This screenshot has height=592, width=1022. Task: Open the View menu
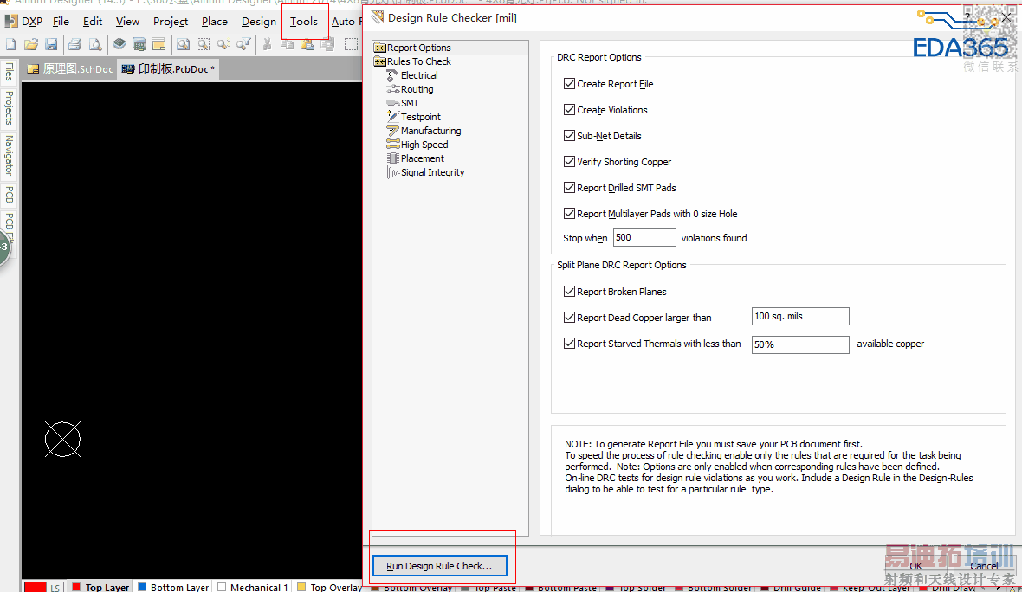coord(127,22)
